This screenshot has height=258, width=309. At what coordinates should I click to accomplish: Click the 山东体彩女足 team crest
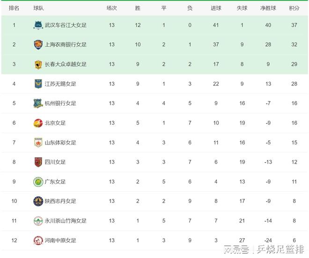coord(38,143)
